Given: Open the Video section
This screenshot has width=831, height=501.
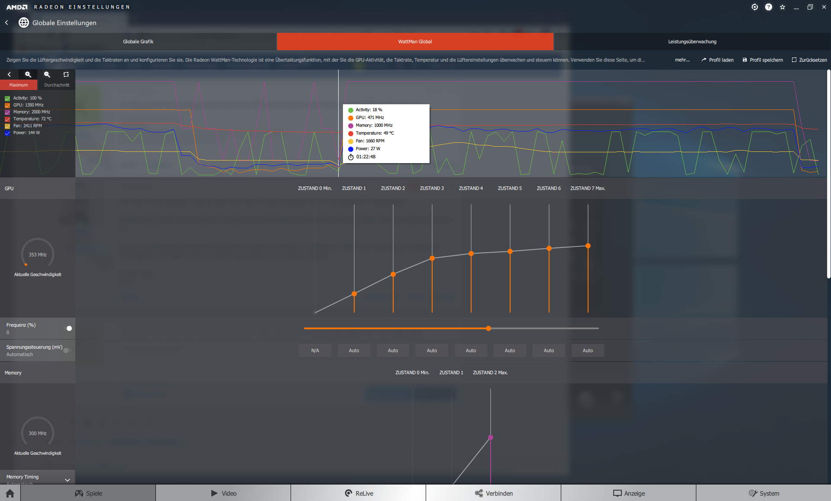Looking at the screenshot, I should (223, 493).
